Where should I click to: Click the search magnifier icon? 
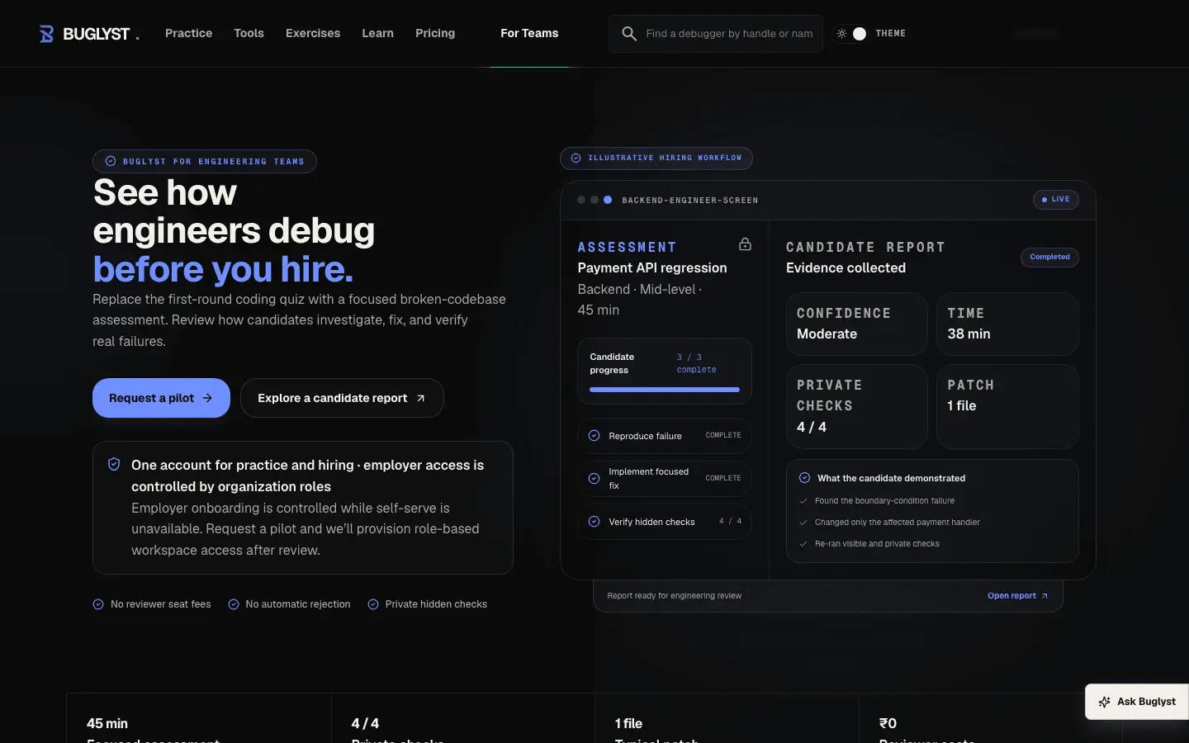tap(629, 34)
